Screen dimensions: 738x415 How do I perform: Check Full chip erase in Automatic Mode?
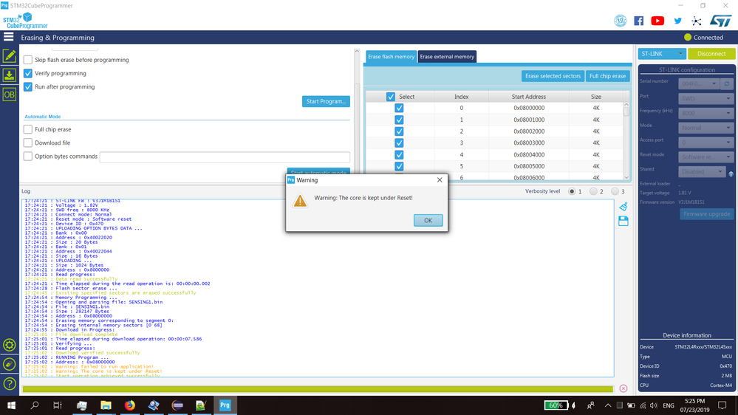coord(28,129)
